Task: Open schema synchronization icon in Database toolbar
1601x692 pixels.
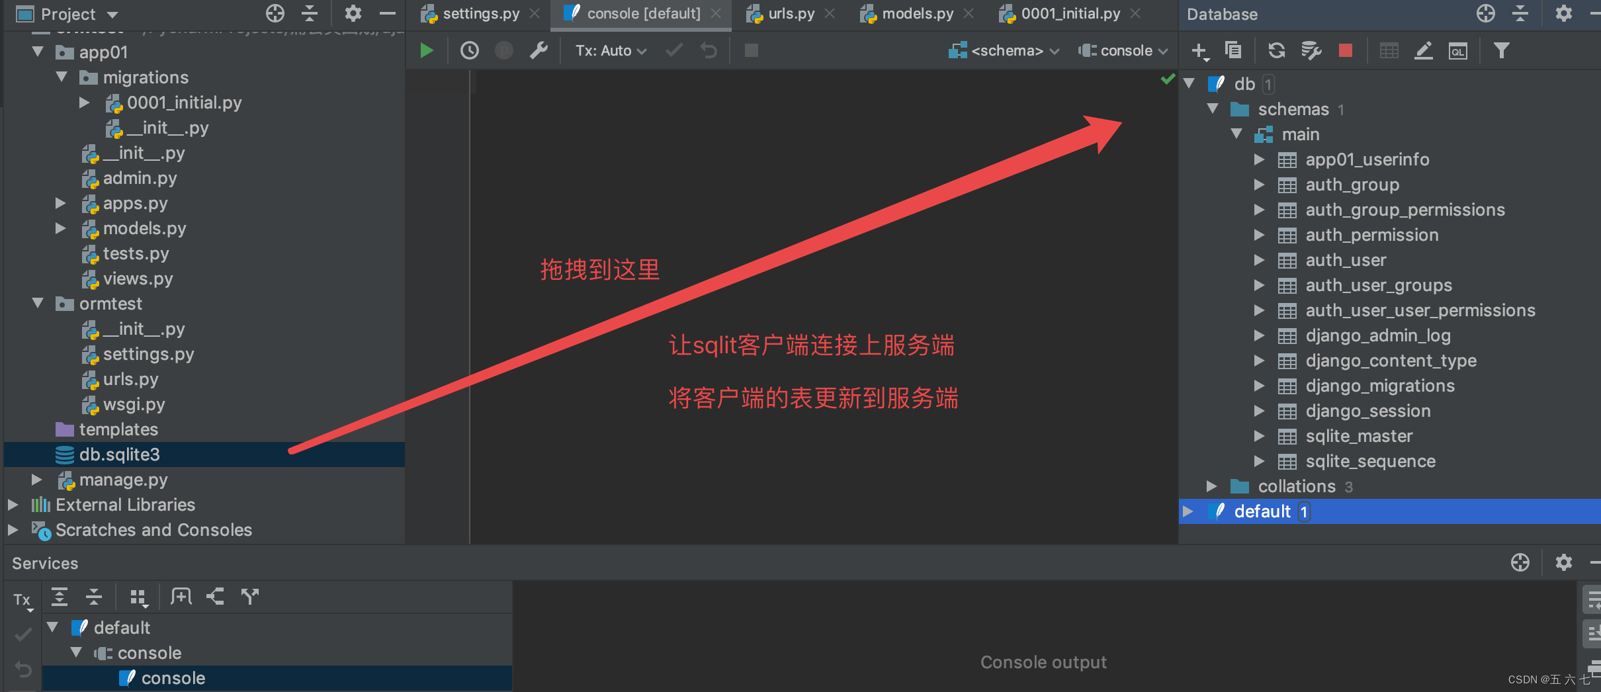Action: 1311,50
